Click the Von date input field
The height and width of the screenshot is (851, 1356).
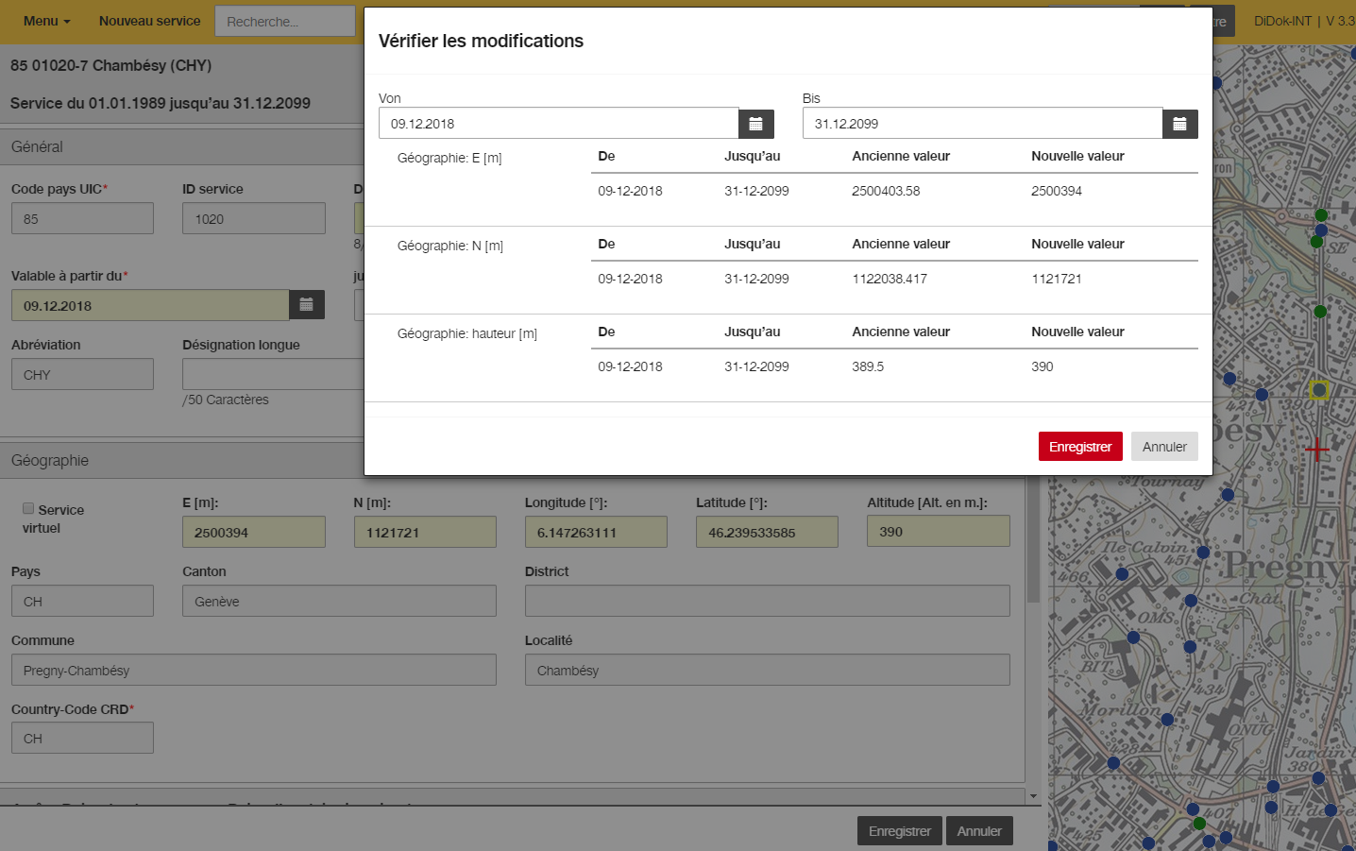[x=558, y=124]
